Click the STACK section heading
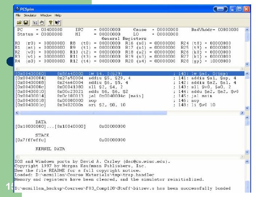Screen dimensions: 262x197 42,135
